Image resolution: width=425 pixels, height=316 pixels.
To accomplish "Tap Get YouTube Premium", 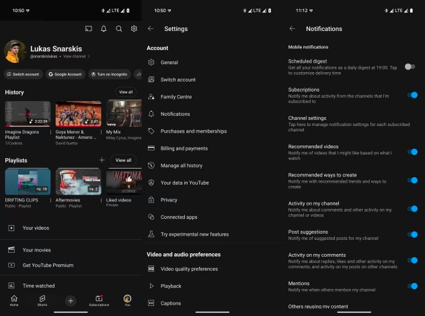I will (71, 265).
